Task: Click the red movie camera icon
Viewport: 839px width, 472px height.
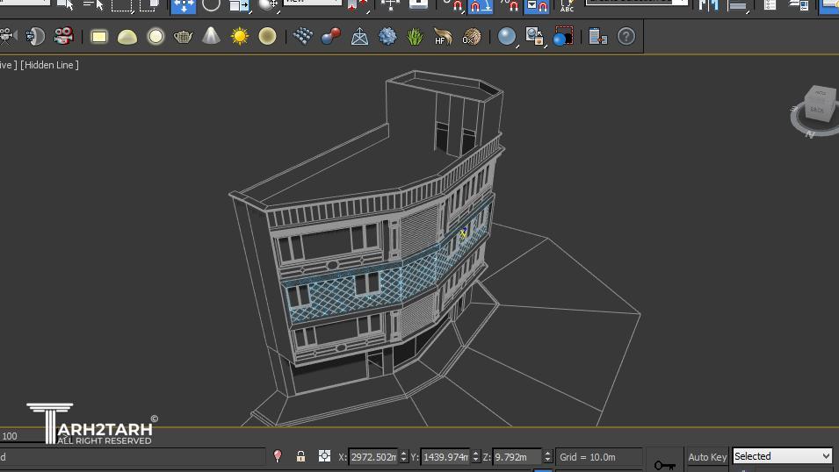Action: click(x=63, y=36)
